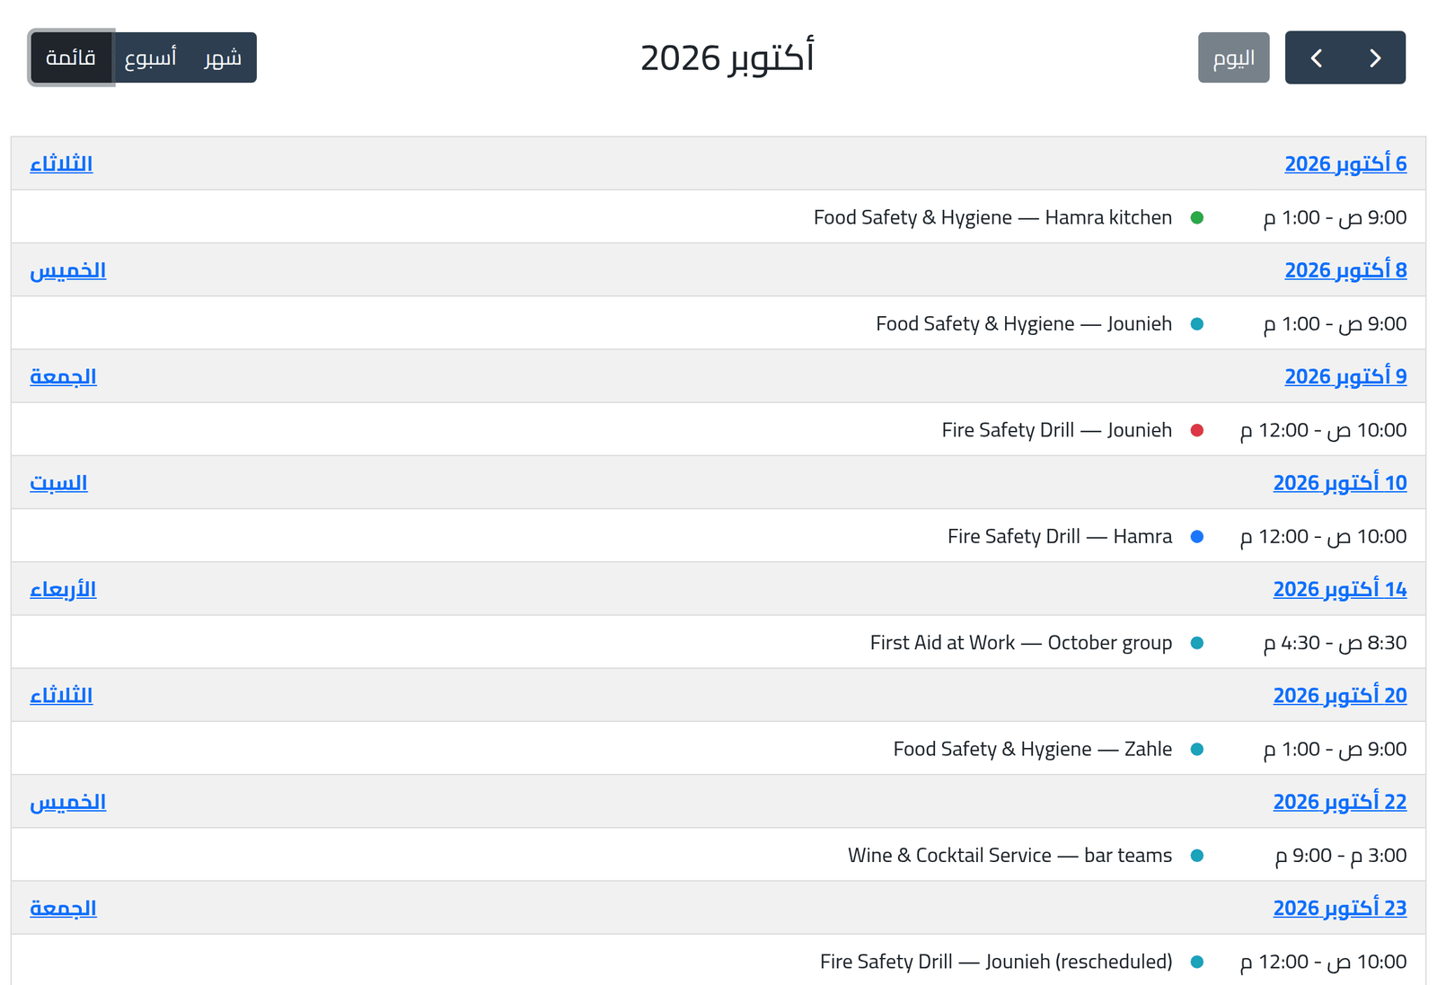
Task: Click السبت weekday link
Action: coord(58,483)
